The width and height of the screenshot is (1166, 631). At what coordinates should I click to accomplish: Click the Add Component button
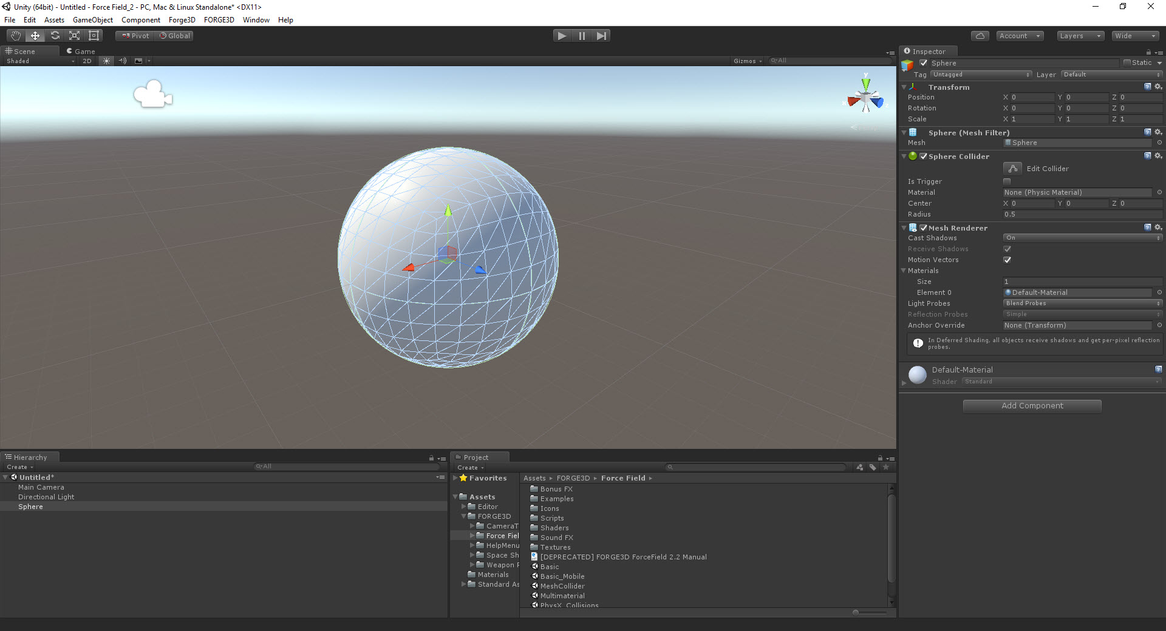(1032, 406)
